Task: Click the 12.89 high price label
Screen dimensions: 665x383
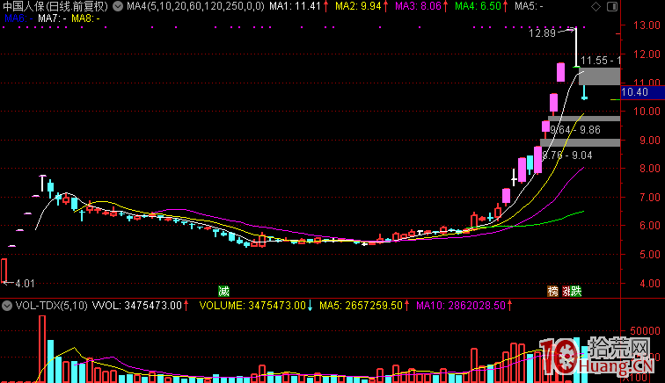Action: pos(542,33)
